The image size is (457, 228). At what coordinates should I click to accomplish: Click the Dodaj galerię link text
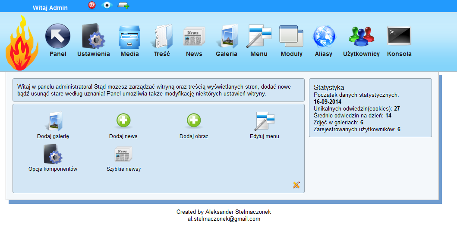(53, 136)
